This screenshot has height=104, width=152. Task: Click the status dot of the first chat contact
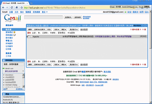(4, 75)
